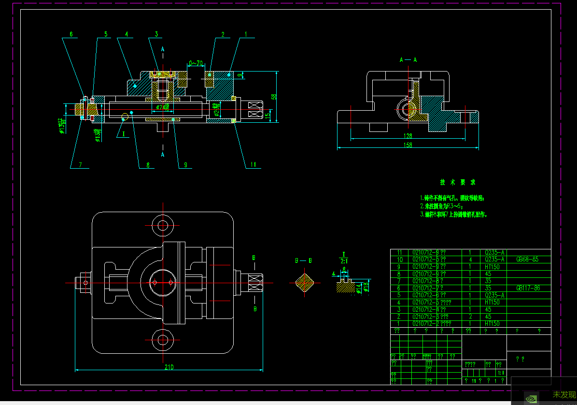Screen dimensions: 577x405
Task: Select balloon number 11 below the front view
Action: pos(253,165)
